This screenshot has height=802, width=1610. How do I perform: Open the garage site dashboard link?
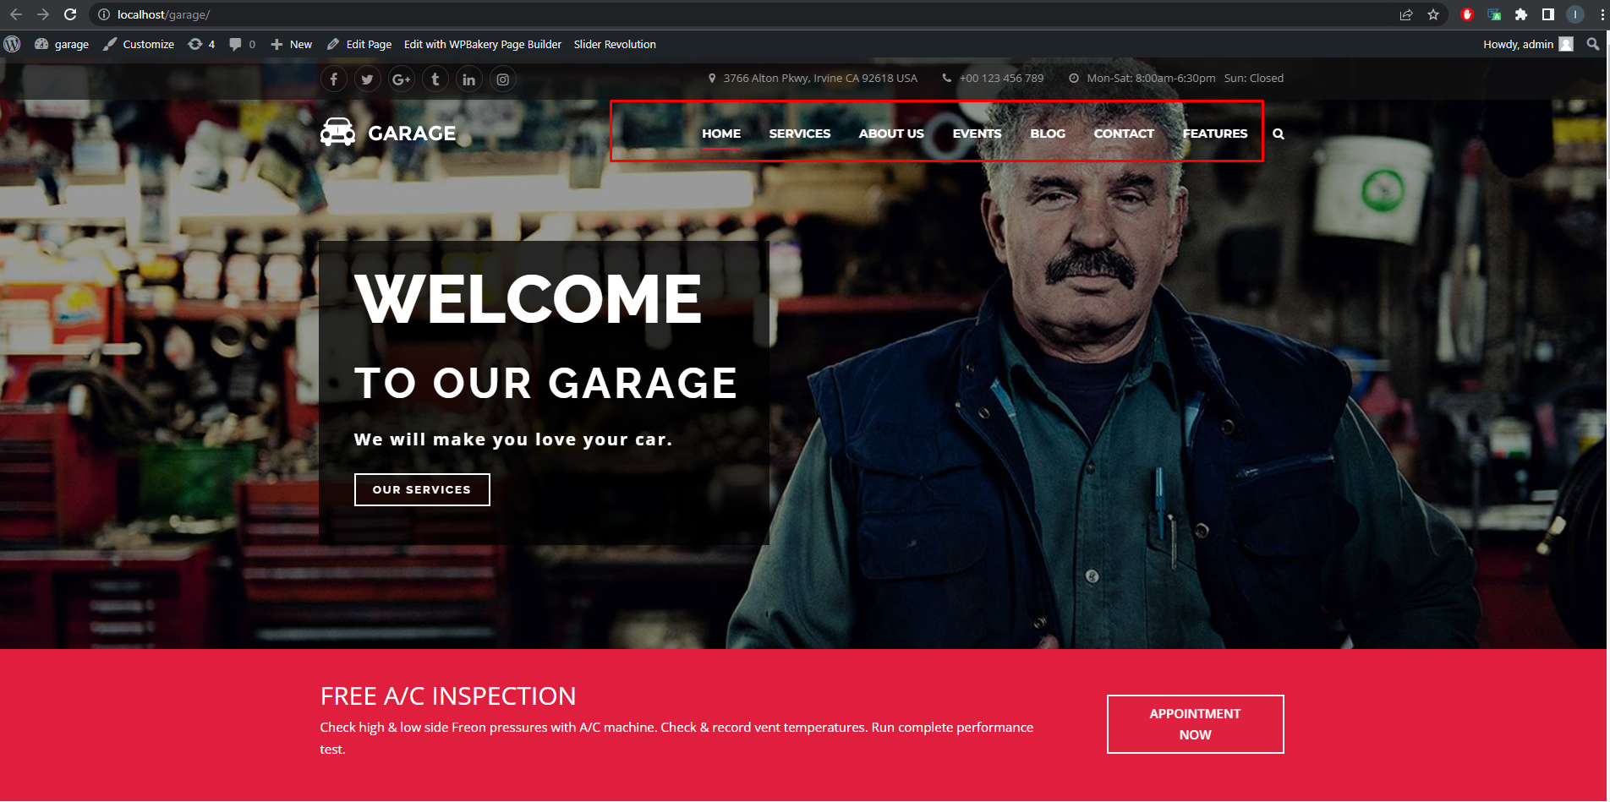[x=62, y=44]
